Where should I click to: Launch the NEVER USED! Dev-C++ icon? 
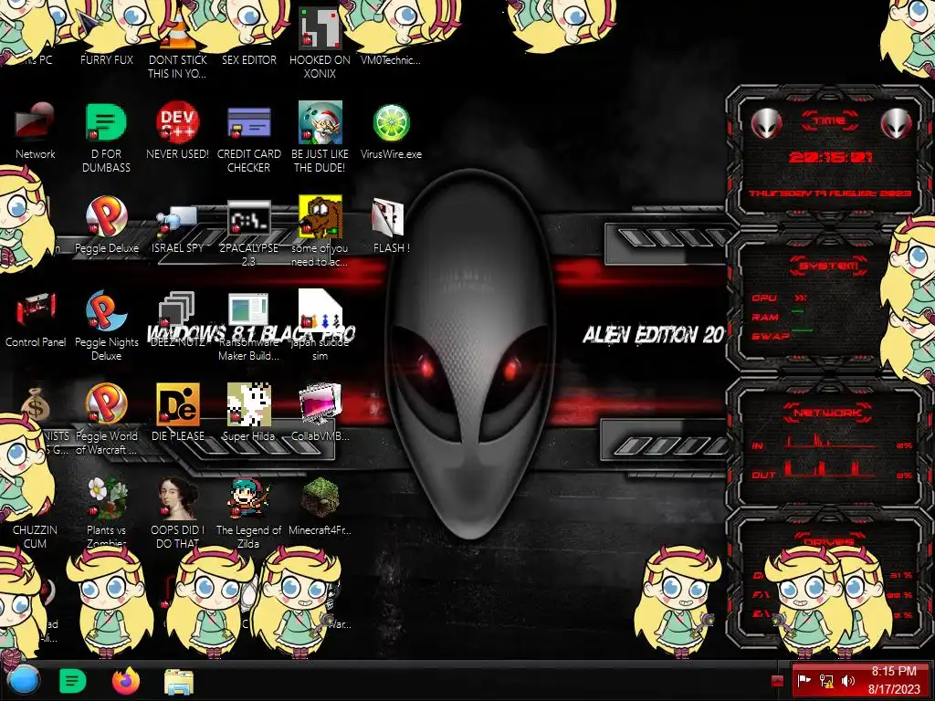click(177, 122)
